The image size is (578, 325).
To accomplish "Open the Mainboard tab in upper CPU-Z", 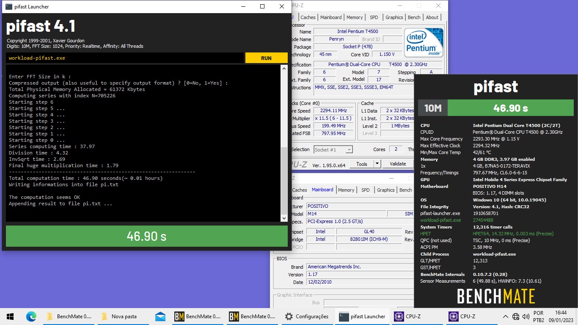I will (x=331, y=17).
